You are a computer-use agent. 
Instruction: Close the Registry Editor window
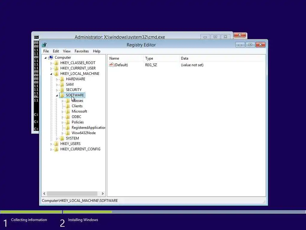260,45
